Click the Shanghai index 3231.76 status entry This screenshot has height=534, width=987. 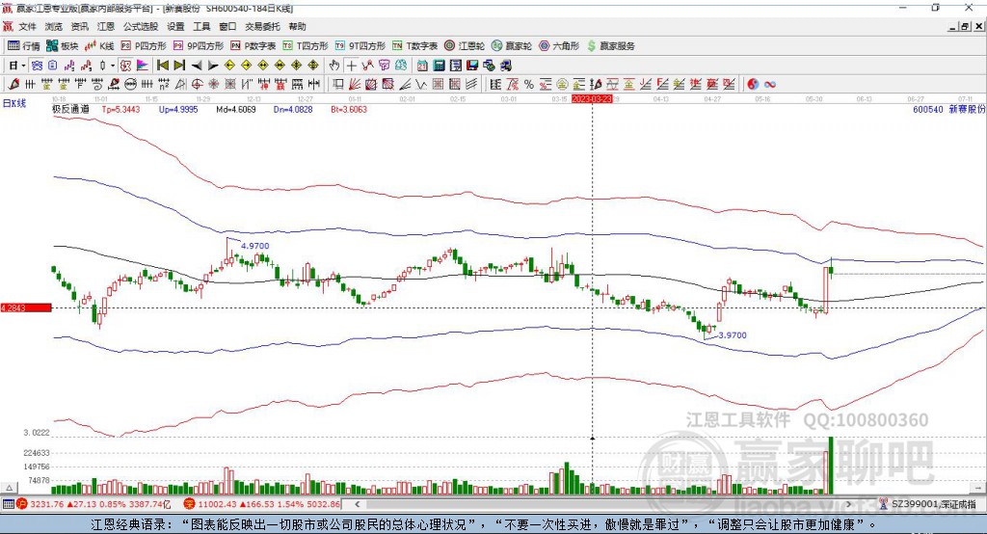click(94, 504)
